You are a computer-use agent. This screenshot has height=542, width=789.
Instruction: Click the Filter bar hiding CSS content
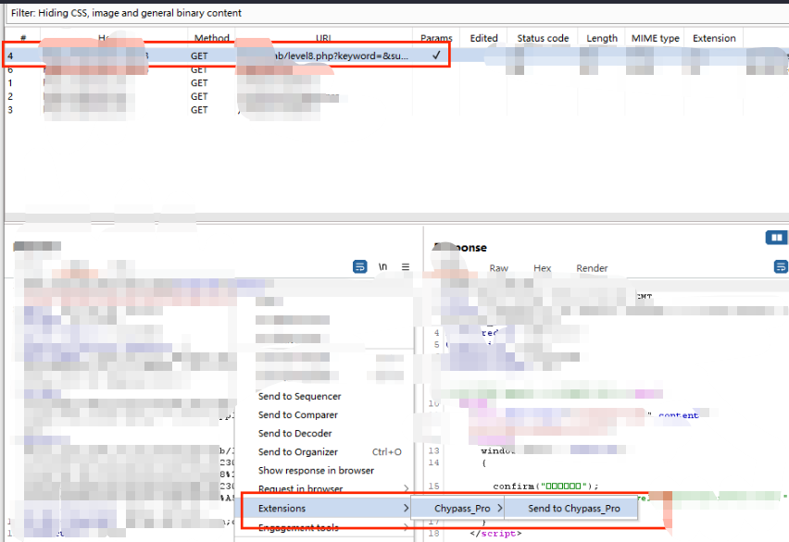click(396, 13)
